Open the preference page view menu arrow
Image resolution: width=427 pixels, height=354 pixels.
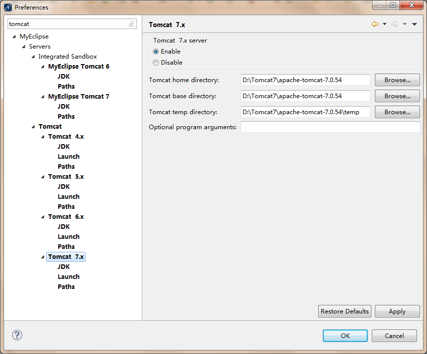tap(414, 24)
